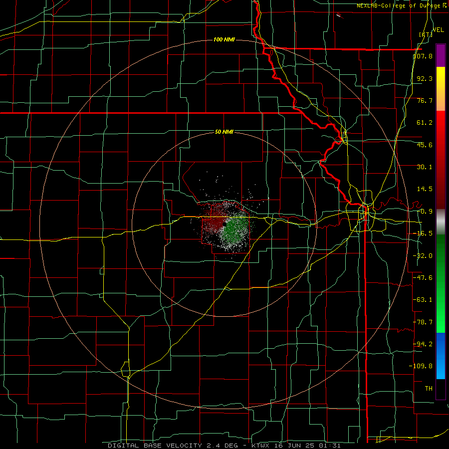The height and width of the screenshot is (449, 449).
Task: Click the gray near-zero segment of color bar
Action: [x=441, y=222]
